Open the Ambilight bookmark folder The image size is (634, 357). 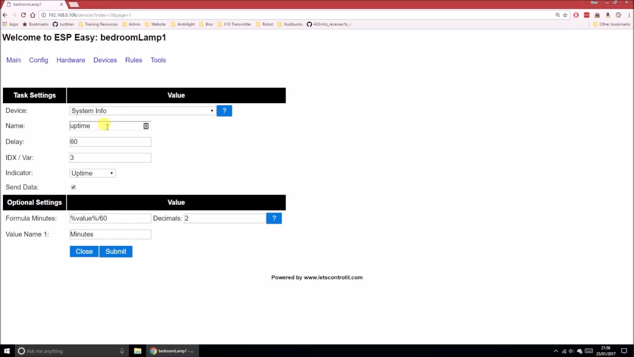pyautogui.click(x=183, y=24)
